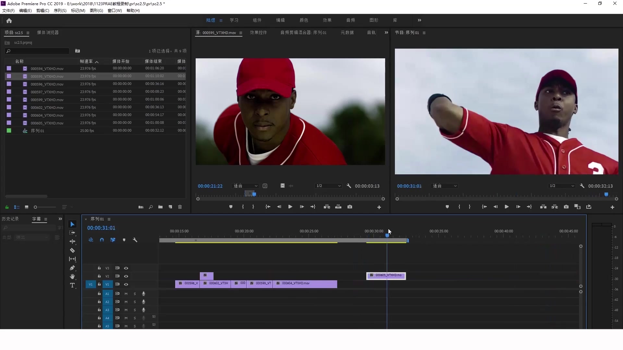Click the Track Select Forward tool

coord(72,232)
